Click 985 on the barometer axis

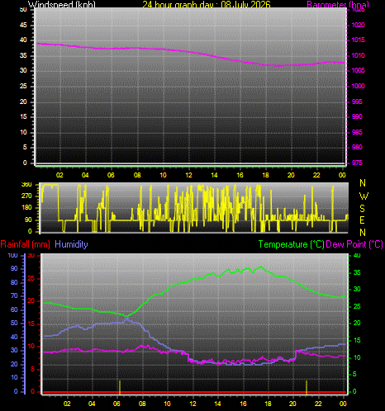(x=357, y=132)
